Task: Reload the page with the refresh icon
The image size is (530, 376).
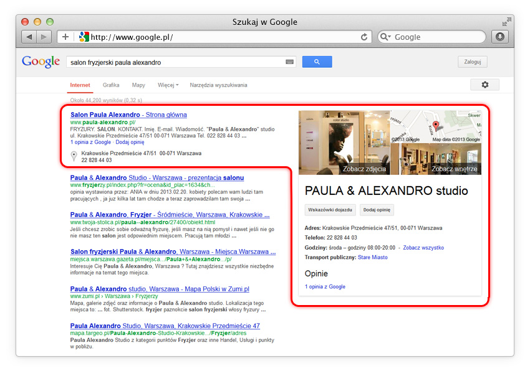Action: click(364, 37)
